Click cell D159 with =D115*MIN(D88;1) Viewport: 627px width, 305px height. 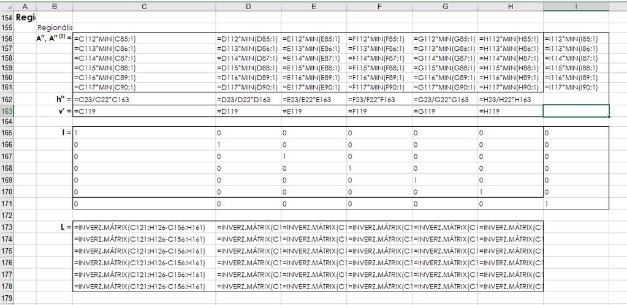click(248, 67)
